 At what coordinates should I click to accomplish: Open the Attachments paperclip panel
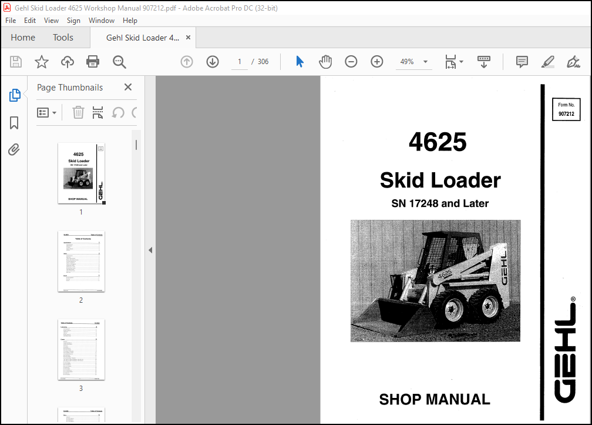(x=14, y=149)
